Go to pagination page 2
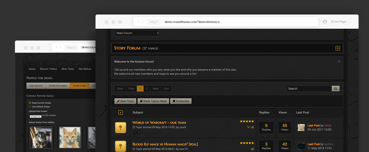This screenshot has height=152, width=369. 147,88
